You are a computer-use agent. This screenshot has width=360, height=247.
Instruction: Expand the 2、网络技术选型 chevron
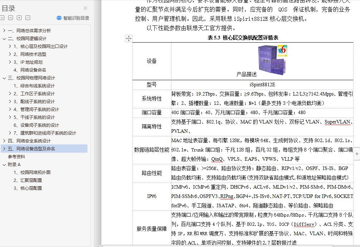pos(10,54)
